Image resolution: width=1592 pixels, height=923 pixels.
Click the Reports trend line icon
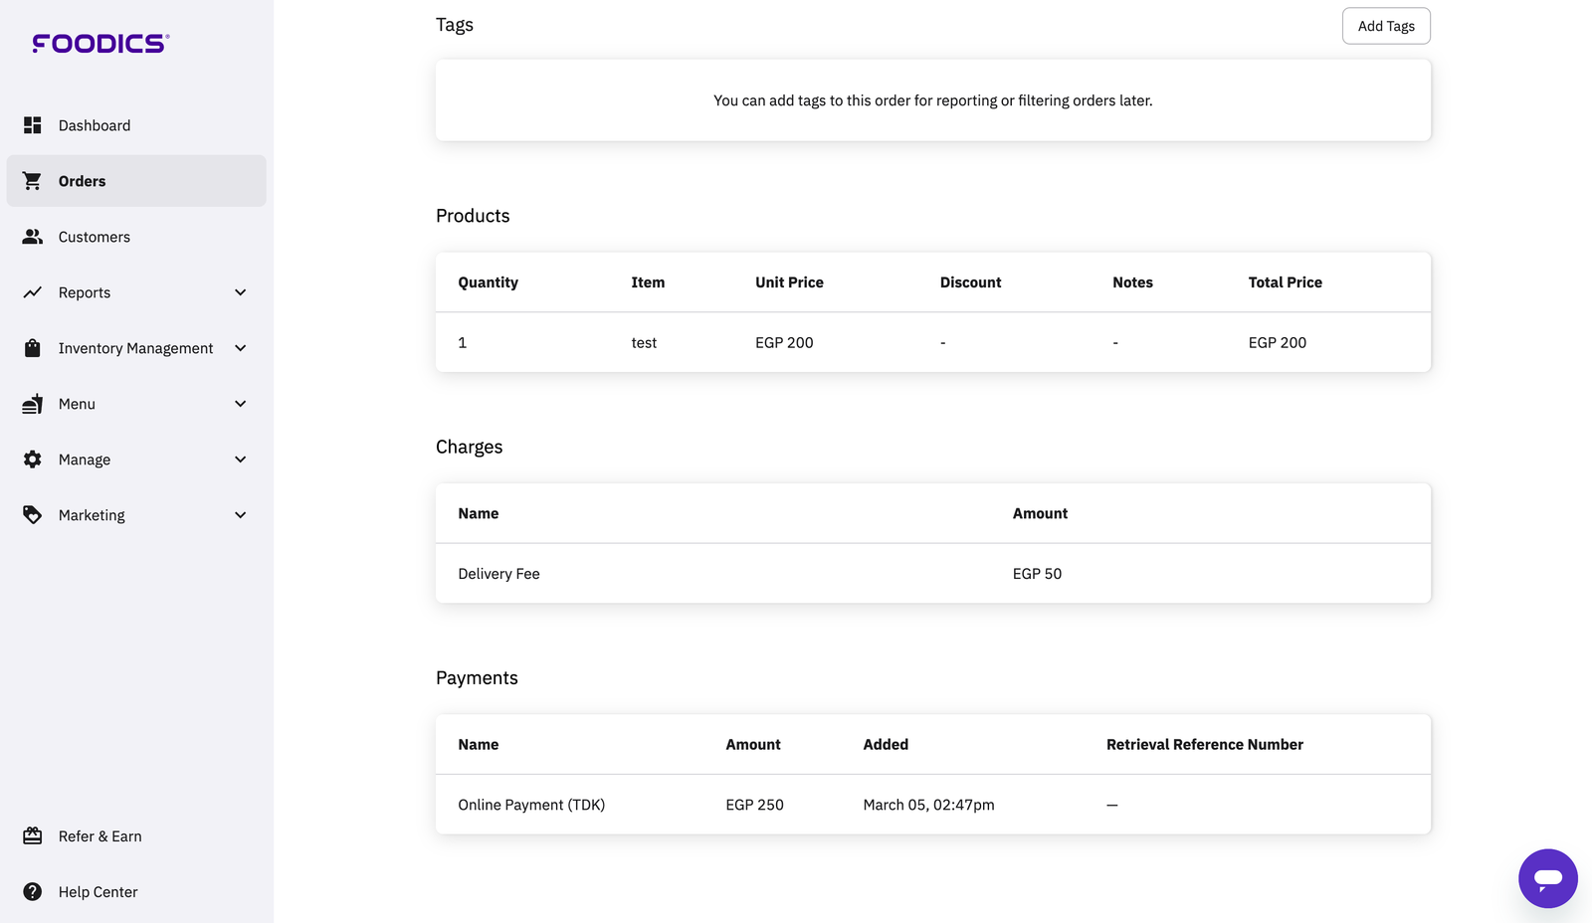coord(33,292)
